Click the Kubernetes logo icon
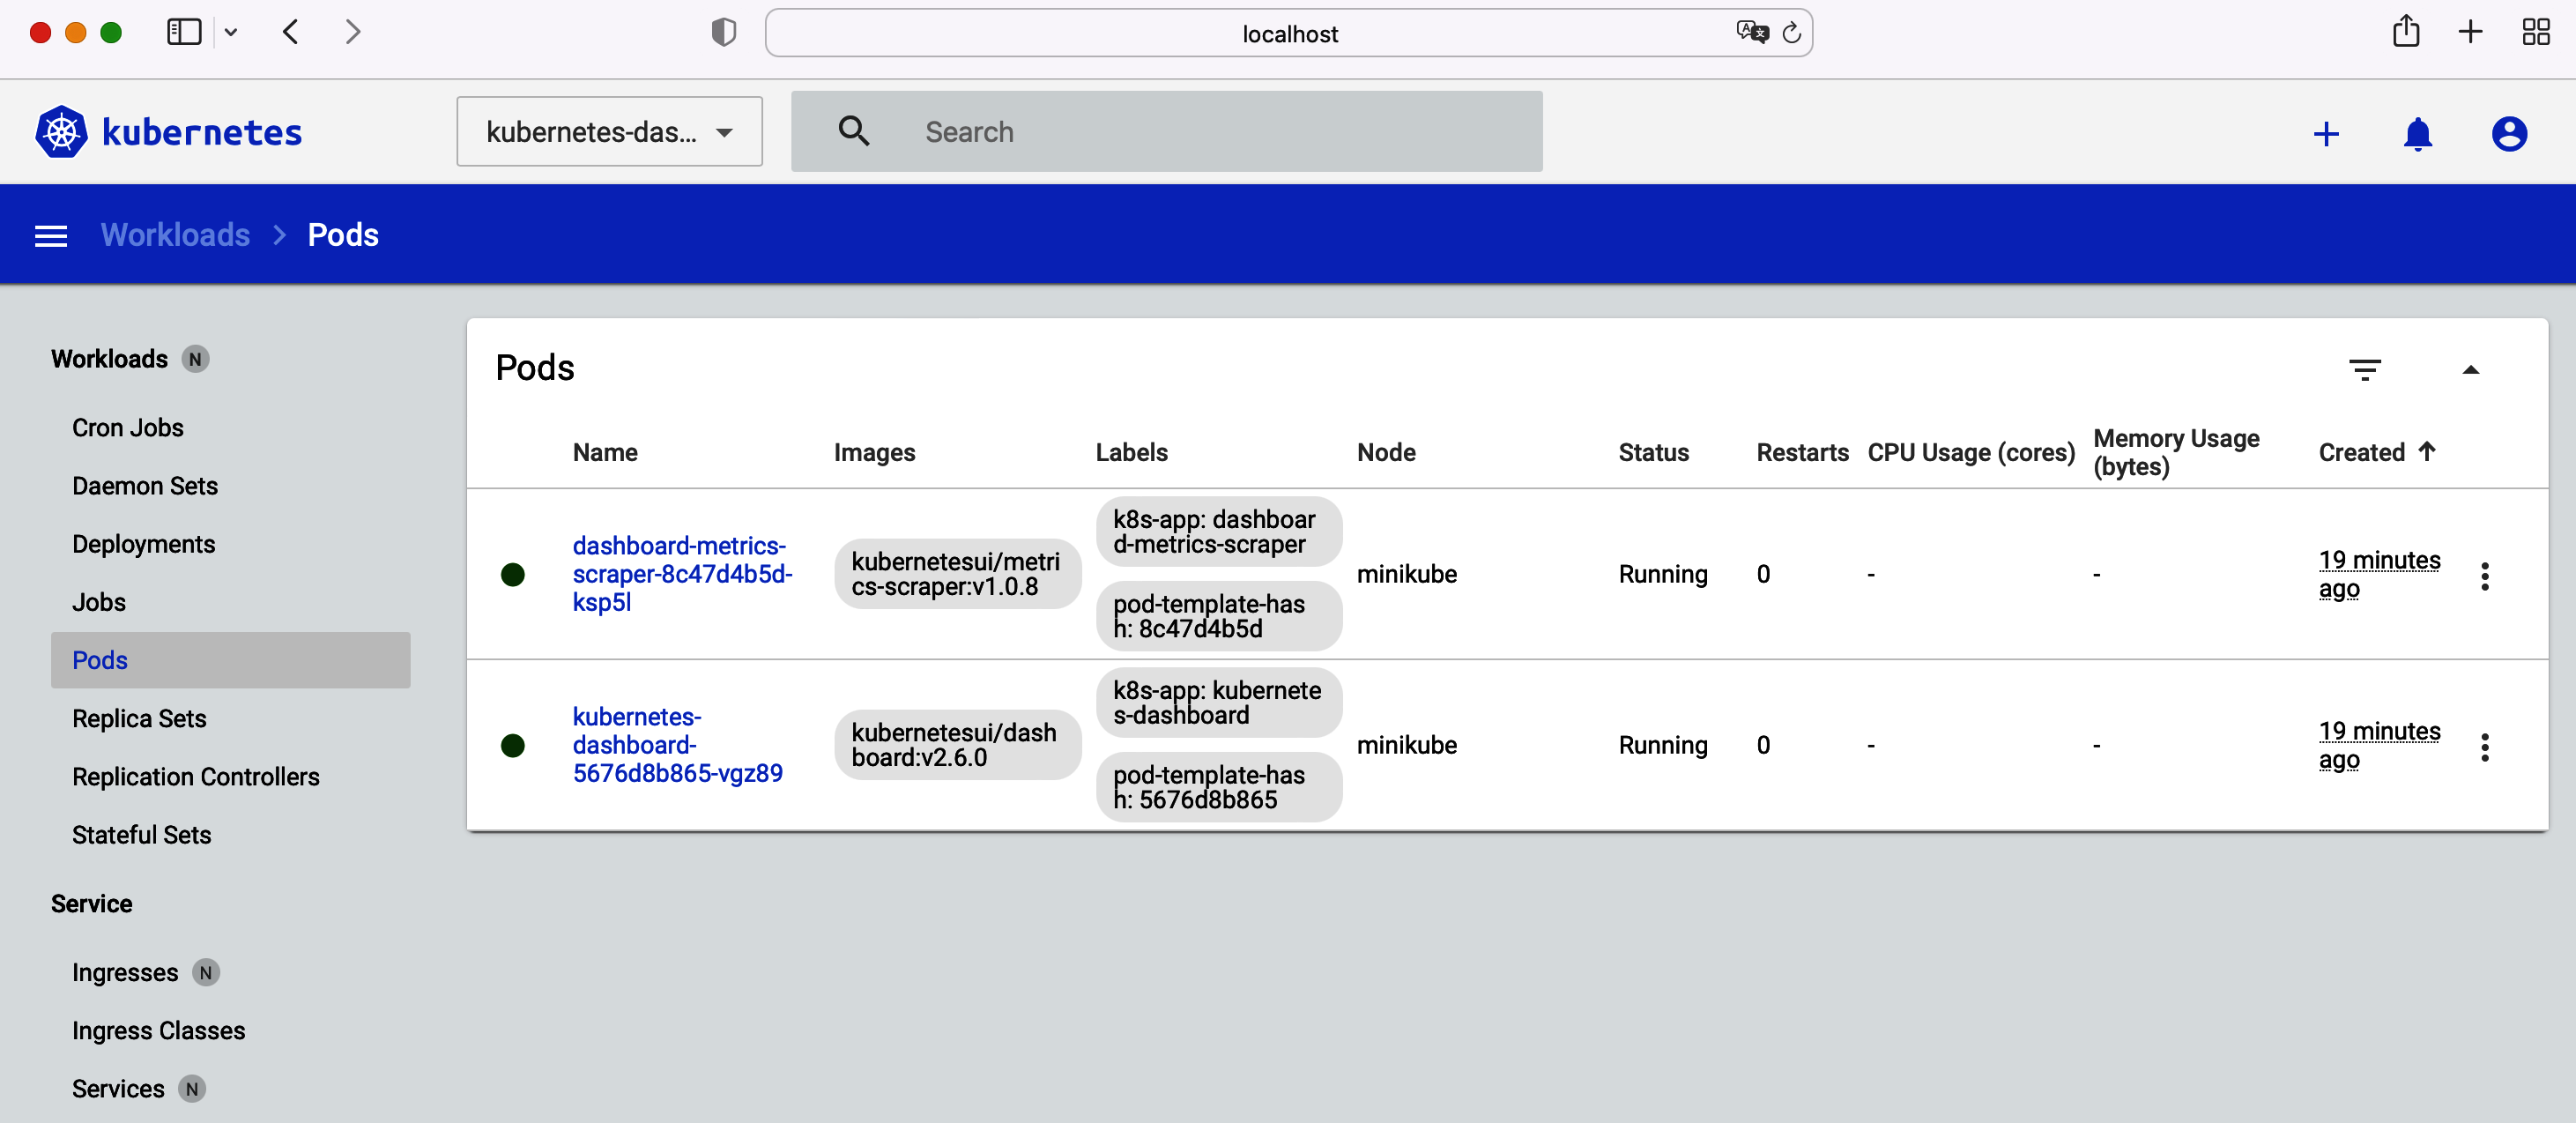The width and height of the screenshot is (2576, 1123). [61, 132]
